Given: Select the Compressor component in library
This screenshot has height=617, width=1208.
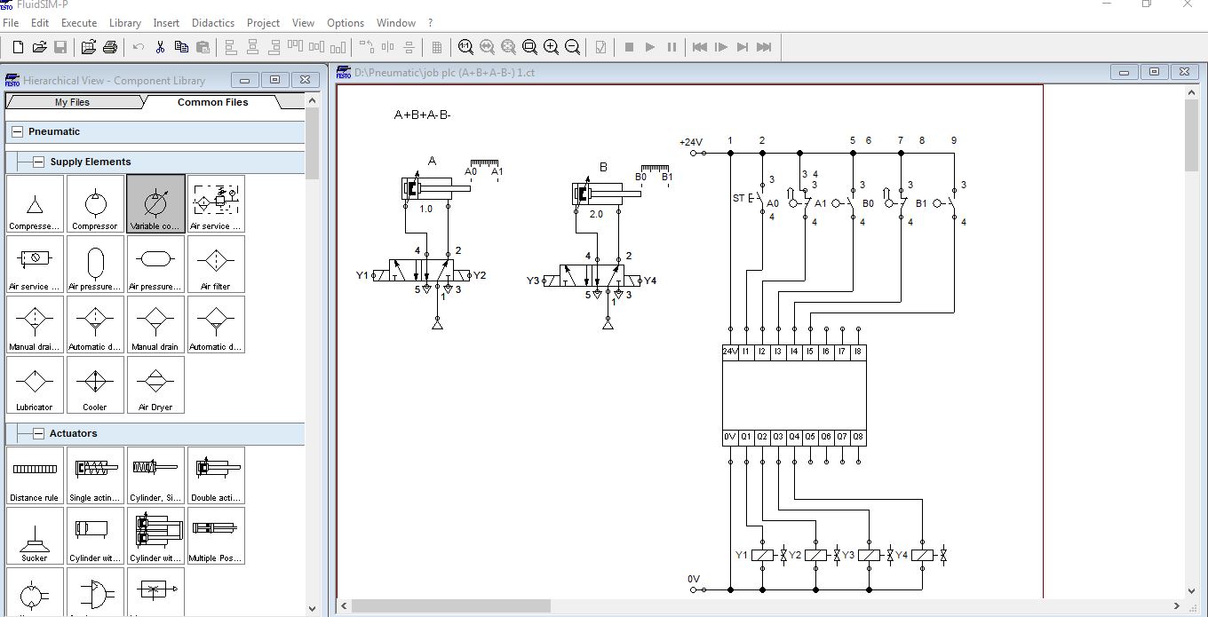Looking at the screenshot, I should click(x=95, y=204).
